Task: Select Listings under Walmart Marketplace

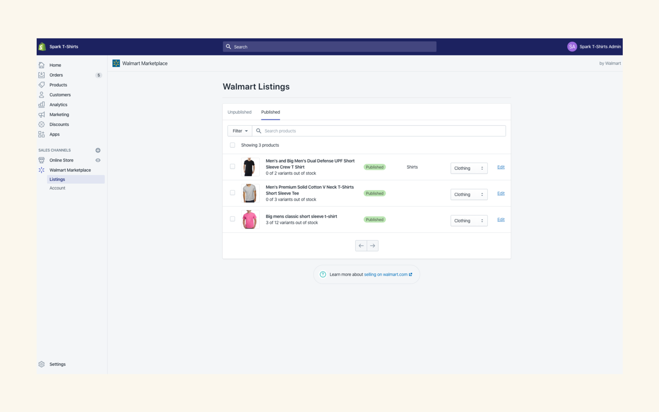Action: (76, 179)
